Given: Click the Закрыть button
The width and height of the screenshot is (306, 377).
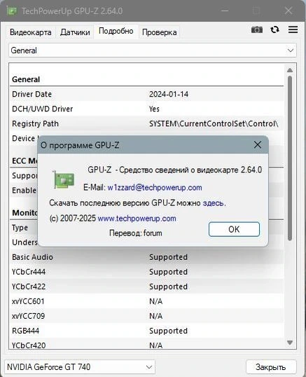Looking at the screenshot, I should click(x=271, y=367).
